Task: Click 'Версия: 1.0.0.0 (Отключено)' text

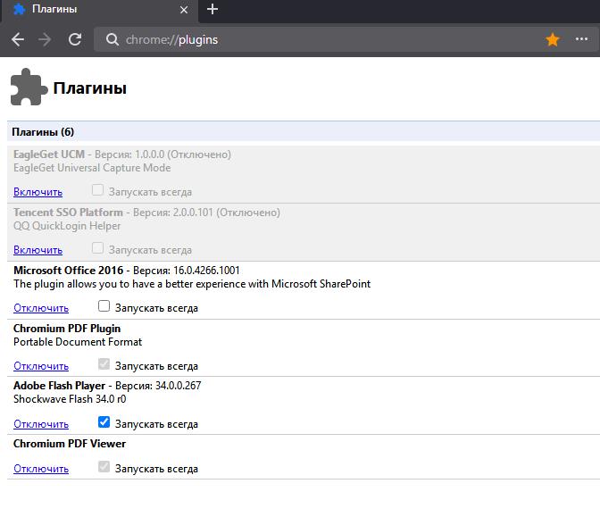Action: (x=162, y=154)
